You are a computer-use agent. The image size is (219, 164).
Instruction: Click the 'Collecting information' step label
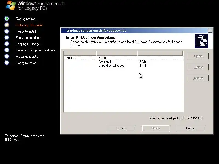[30, 25]
